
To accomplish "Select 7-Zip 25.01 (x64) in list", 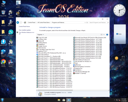I will coord(42,38).
